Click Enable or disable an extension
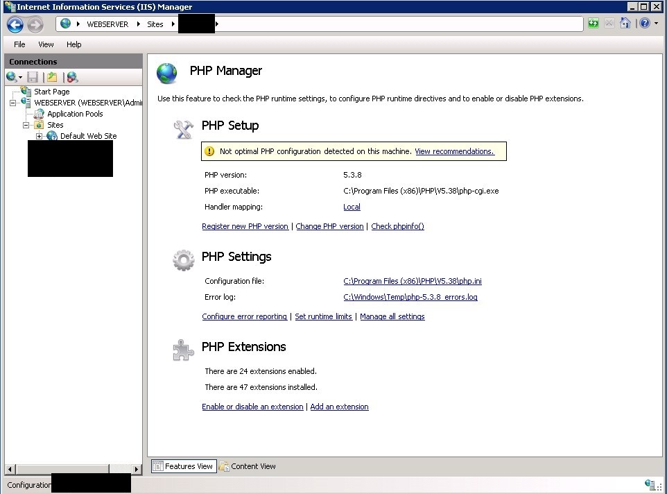This screenshot has width=667, height=494. pos(252,407)
